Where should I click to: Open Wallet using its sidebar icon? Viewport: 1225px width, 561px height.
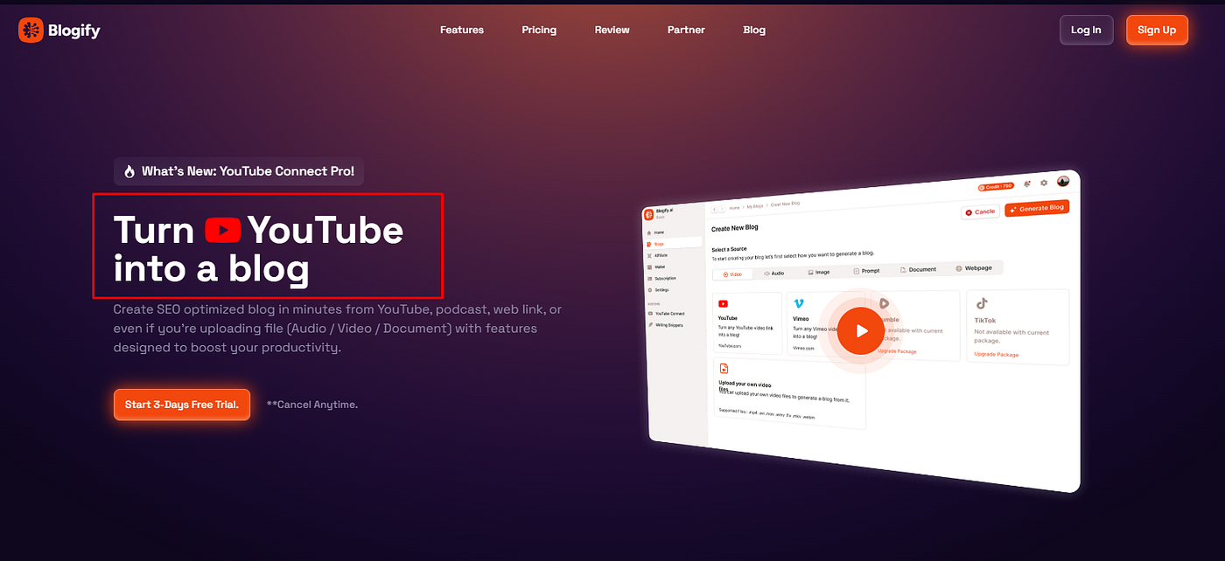(x=648, y=267)
